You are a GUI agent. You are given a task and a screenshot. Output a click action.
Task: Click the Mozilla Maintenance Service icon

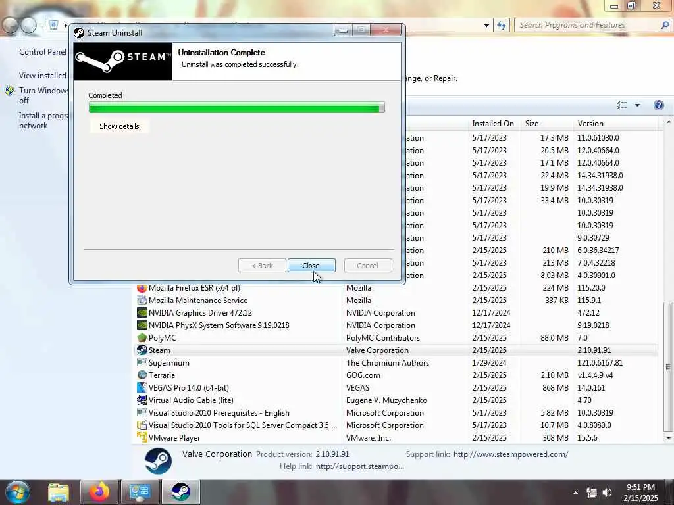142,300
